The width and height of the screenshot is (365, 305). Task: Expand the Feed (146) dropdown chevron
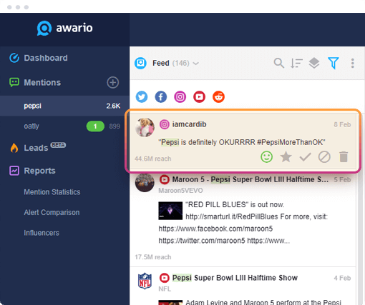tap(196, 64)
